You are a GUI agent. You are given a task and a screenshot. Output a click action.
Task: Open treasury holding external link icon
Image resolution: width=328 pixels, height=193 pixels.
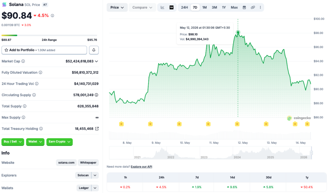click(x=97, y=129)
